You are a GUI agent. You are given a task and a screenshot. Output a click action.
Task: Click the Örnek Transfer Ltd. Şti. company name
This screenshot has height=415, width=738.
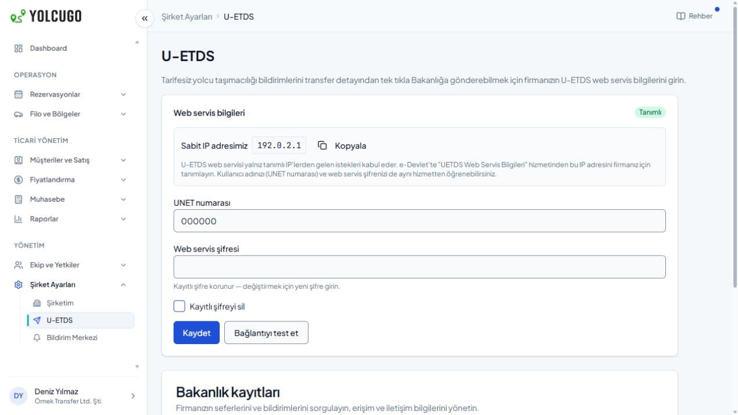[x=69, y=401]
